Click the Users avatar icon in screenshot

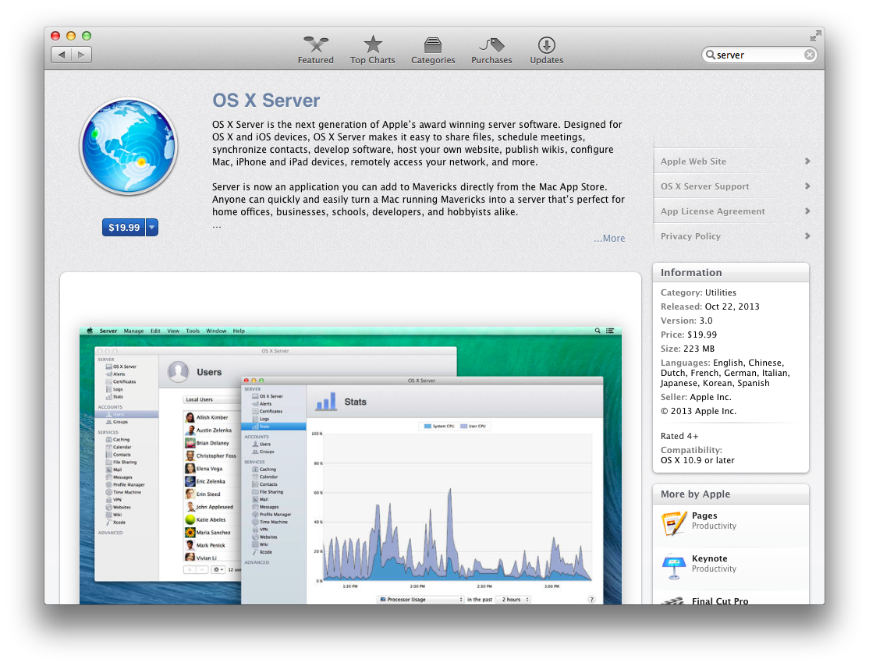point(179,372)
